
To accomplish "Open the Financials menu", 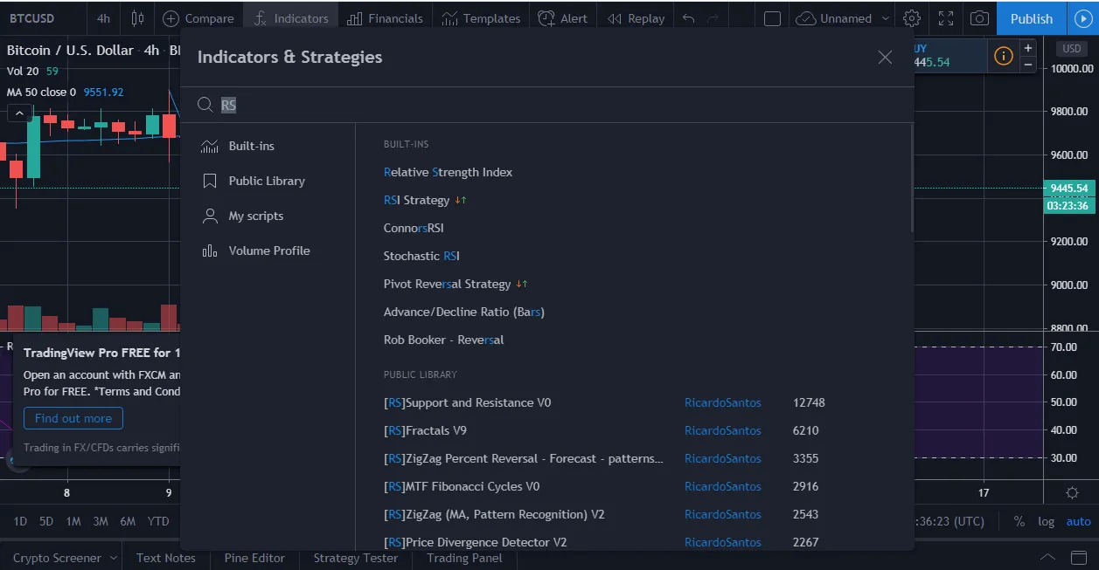I will 384,18.
